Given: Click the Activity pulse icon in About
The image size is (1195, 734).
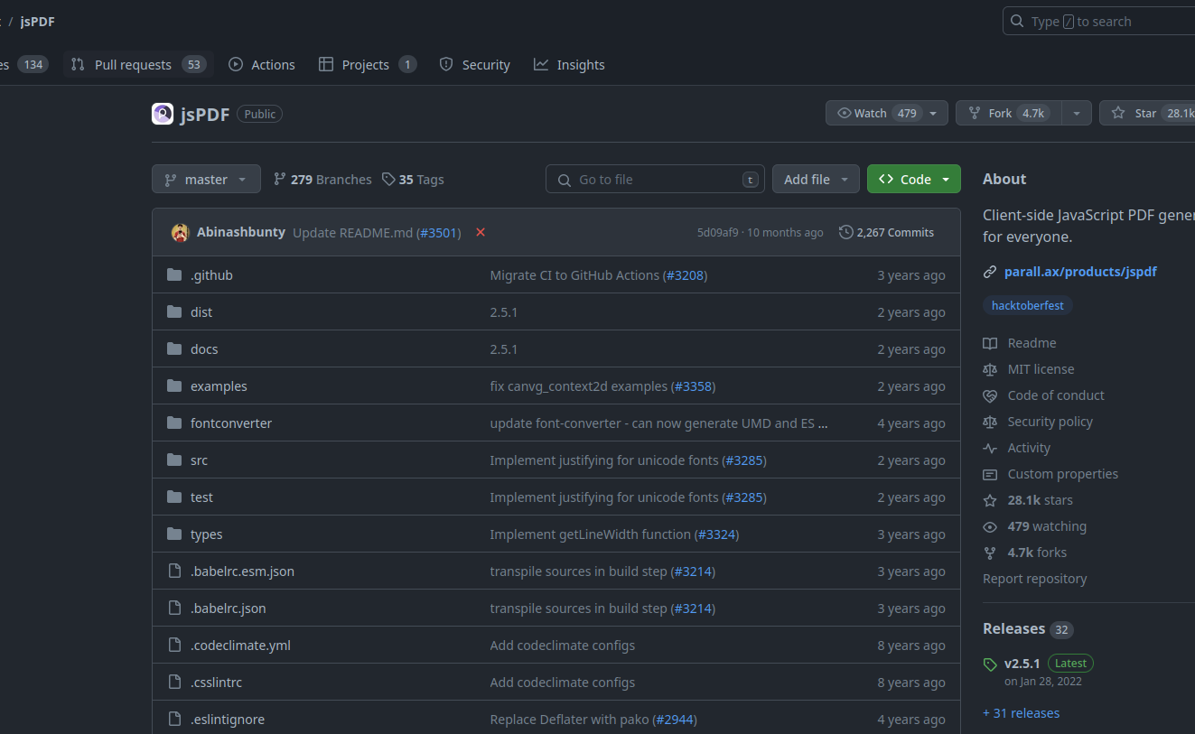Looking at the screenshot, I should pos(990,448).
